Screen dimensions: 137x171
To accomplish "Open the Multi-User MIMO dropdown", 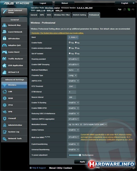I will click(73, 137).
